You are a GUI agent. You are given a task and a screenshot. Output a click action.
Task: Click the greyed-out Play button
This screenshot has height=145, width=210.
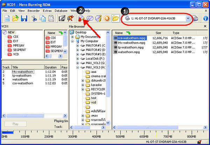[x=15, y=124]
